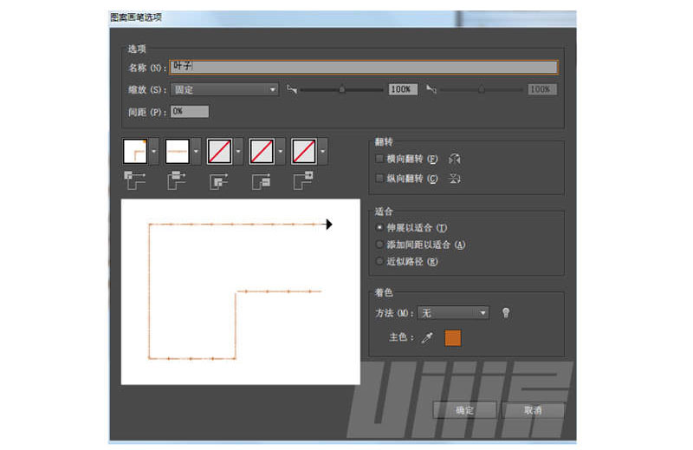This screenshot has width=693, height=450.
Task: Select 伸展以适合 radio option
Action: click(x=379, y=227)
